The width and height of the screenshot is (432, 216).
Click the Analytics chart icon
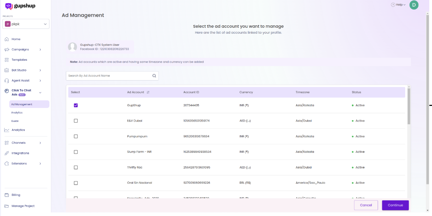point(7,130)
